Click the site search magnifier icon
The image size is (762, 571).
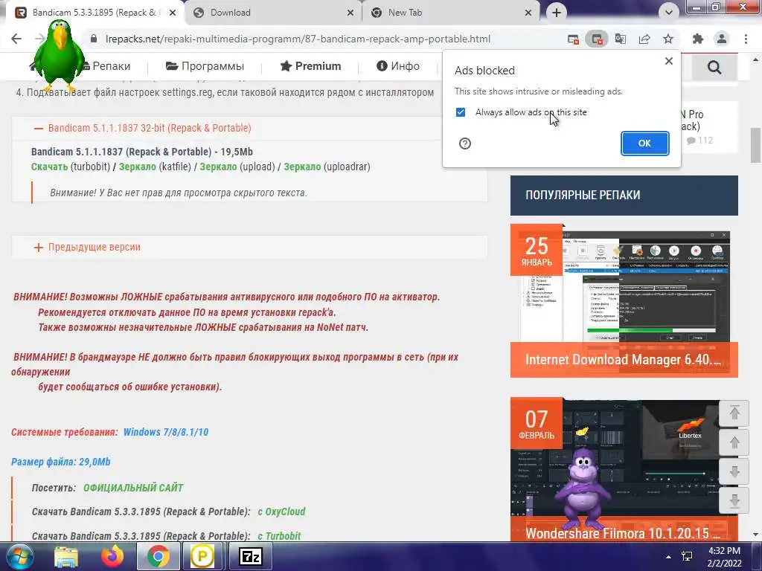[x=714, y=66]
